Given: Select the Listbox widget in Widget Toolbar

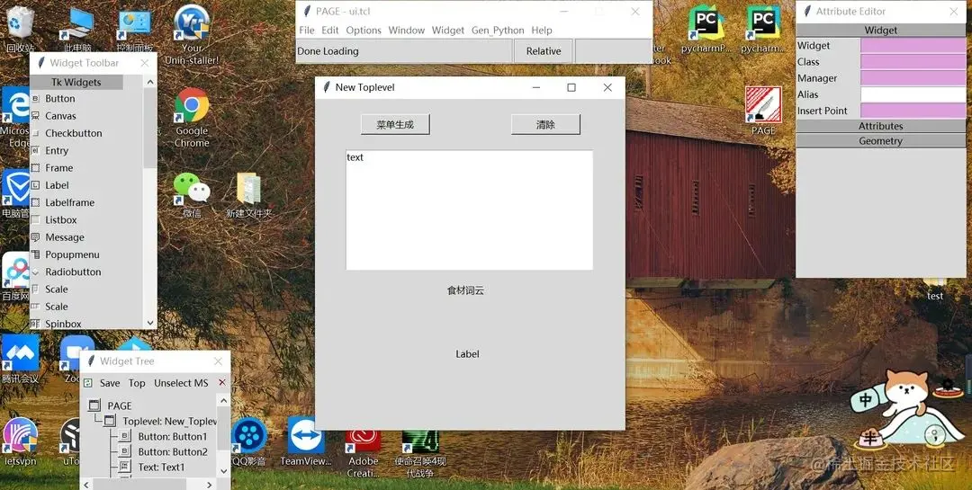Looking at the screenshot, I should pyautogui.click(x=61, y=220).
